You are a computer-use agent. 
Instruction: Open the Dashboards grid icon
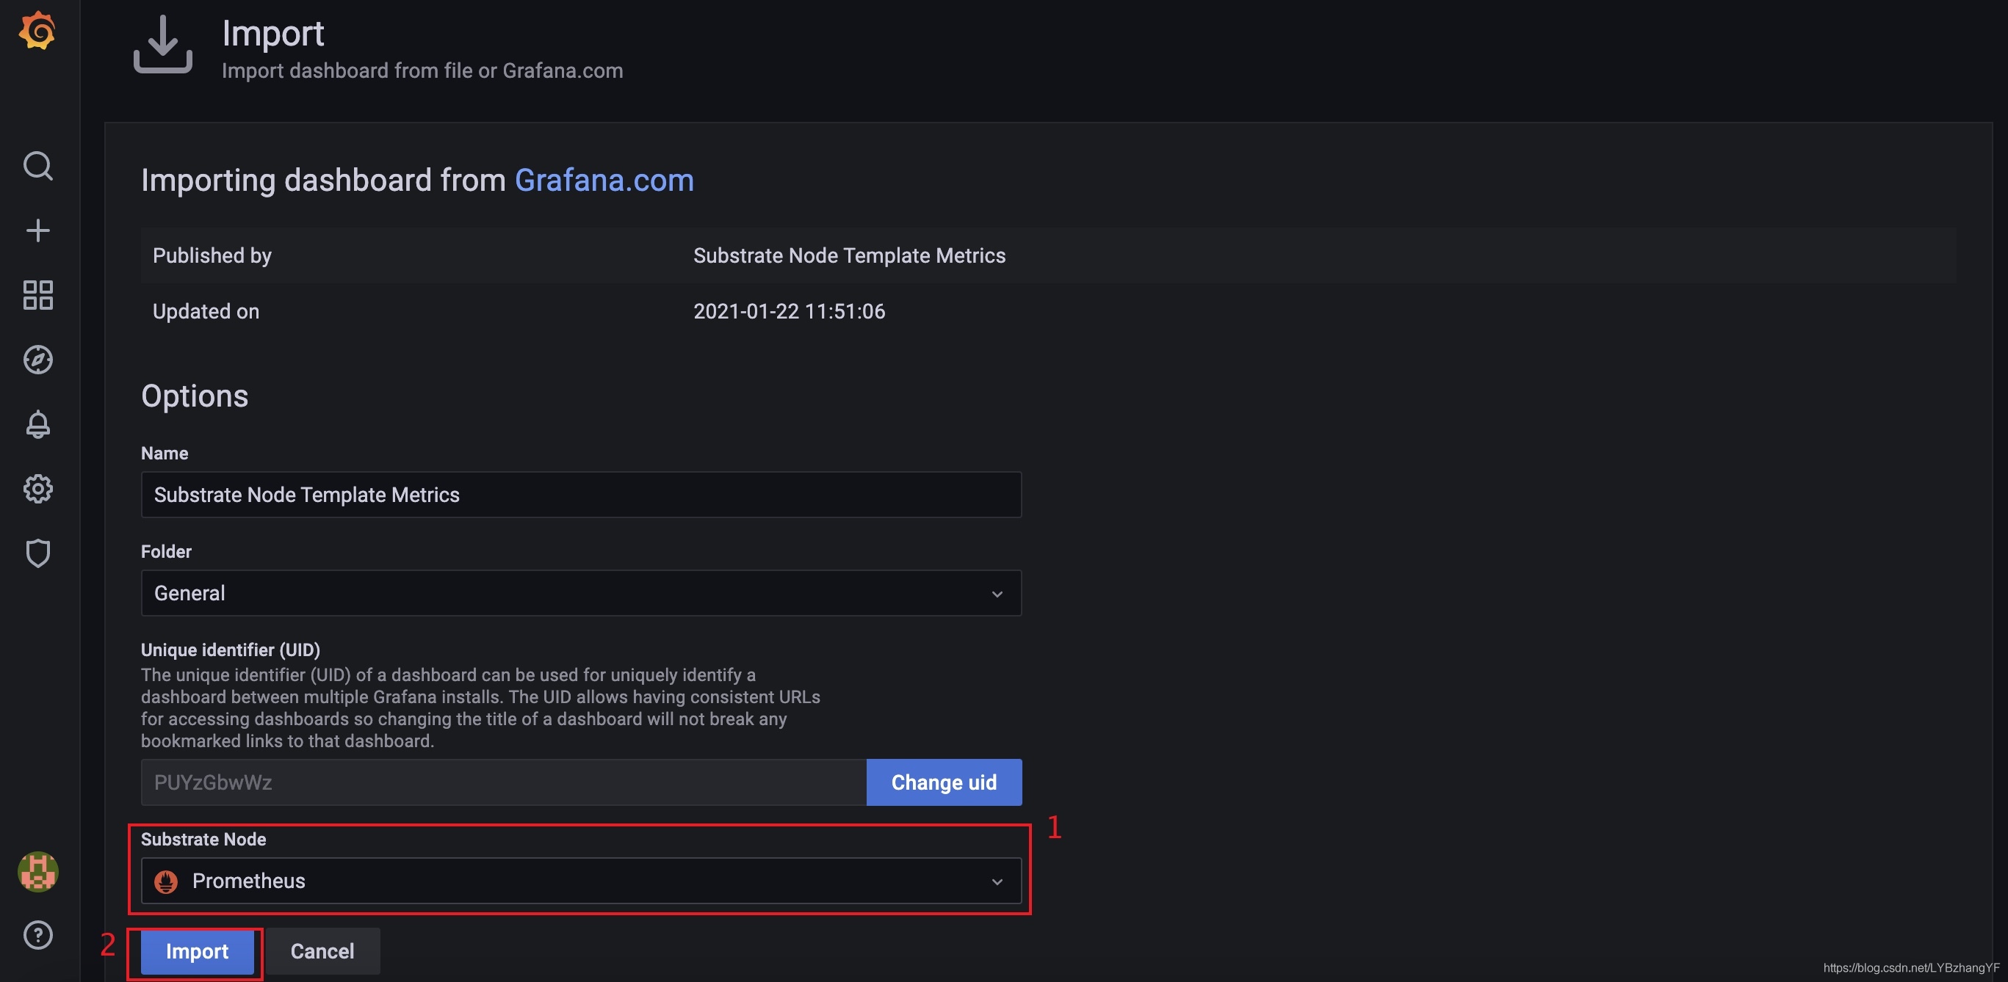[x=37, y=295]
